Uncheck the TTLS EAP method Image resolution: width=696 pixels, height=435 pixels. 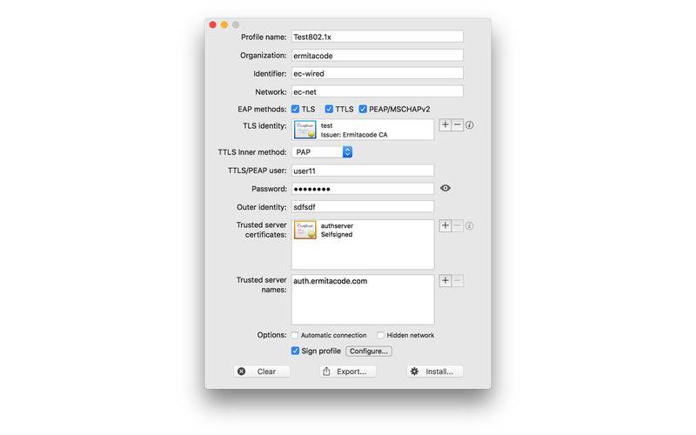(x=329, y=109)
